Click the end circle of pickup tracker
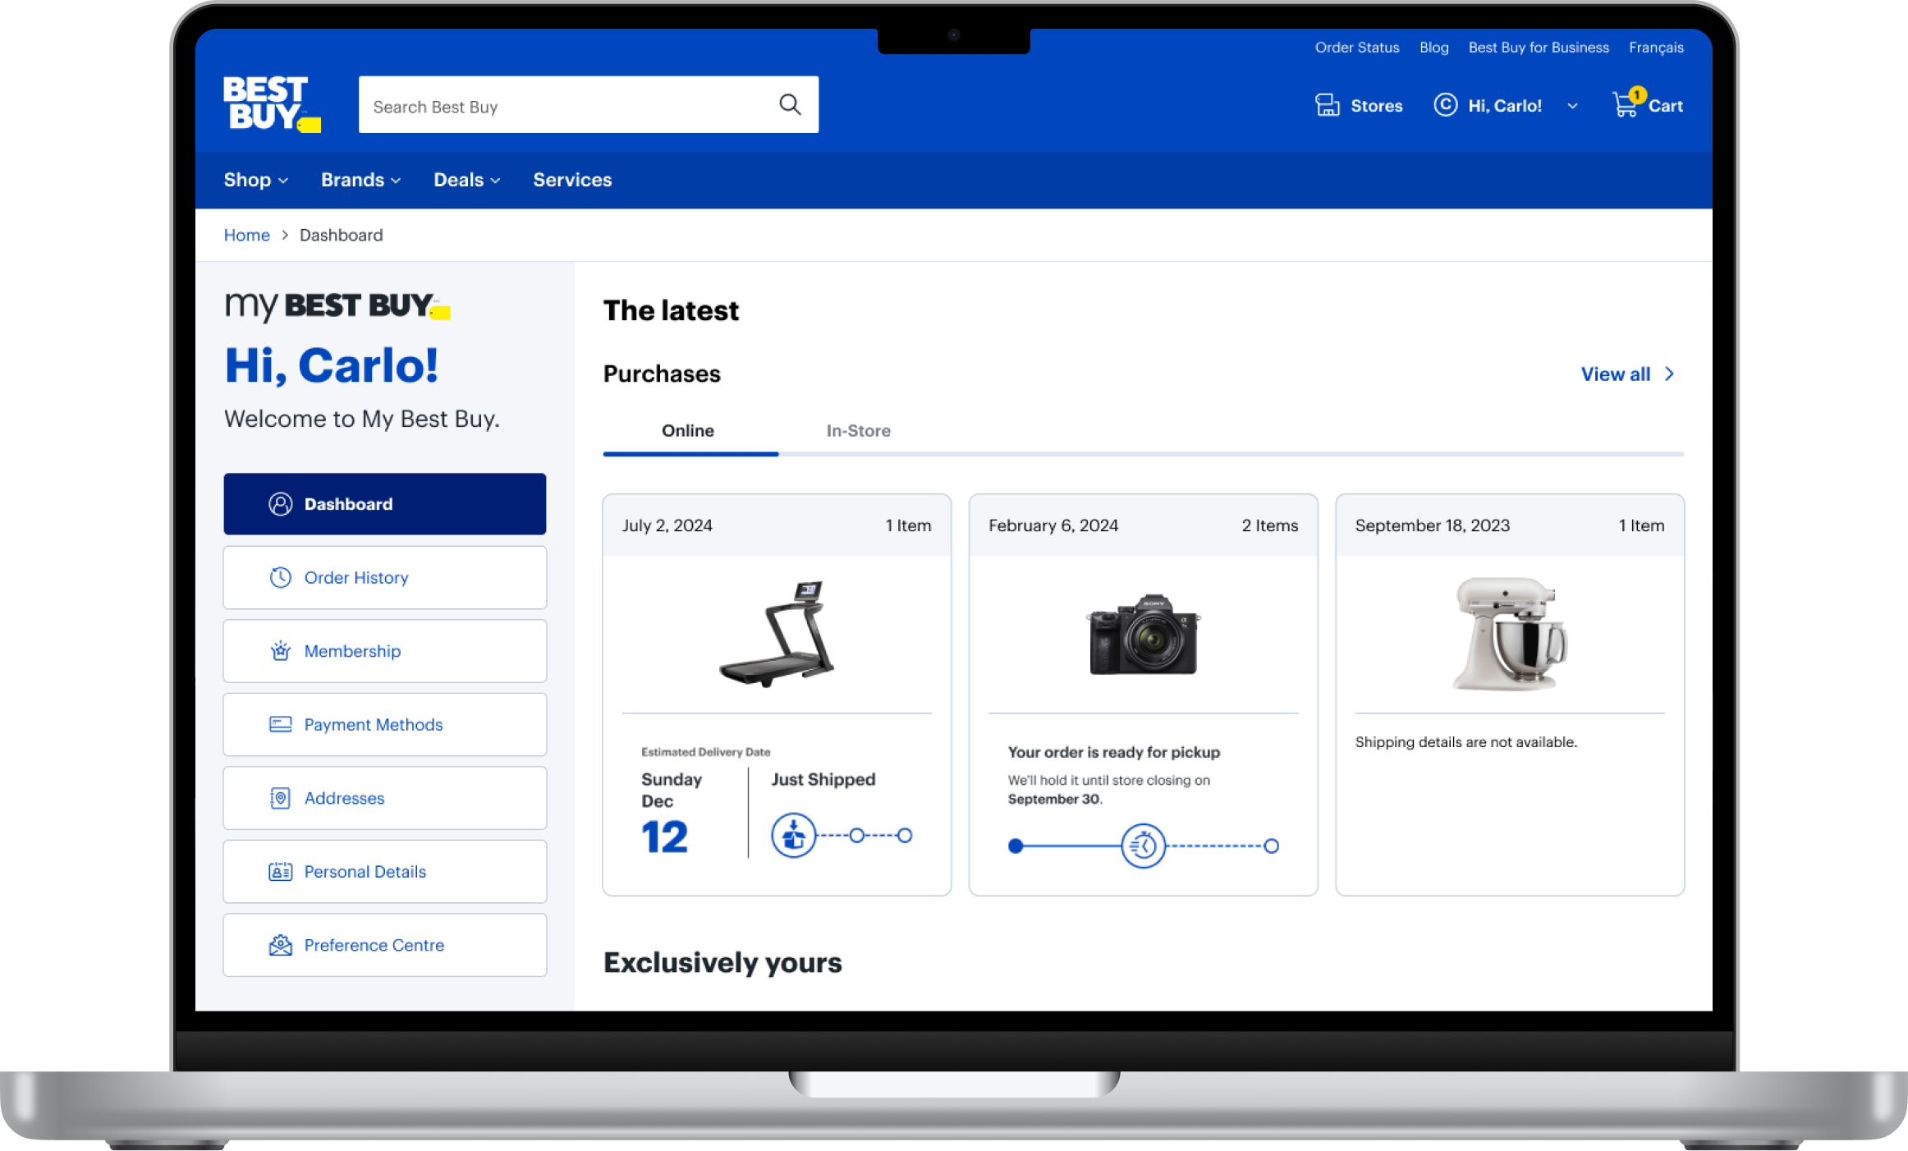 pos(1271,846)
